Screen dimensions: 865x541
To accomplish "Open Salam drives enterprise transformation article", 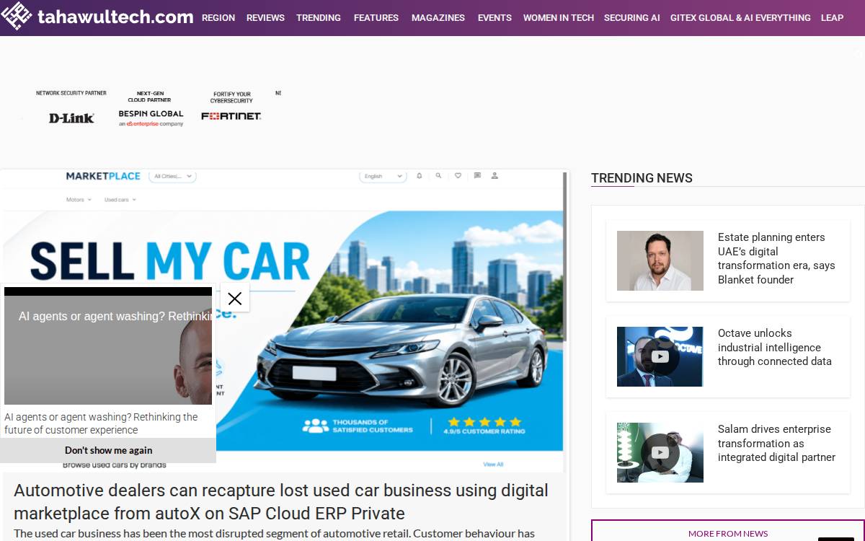I will click(x=776, y=443).
